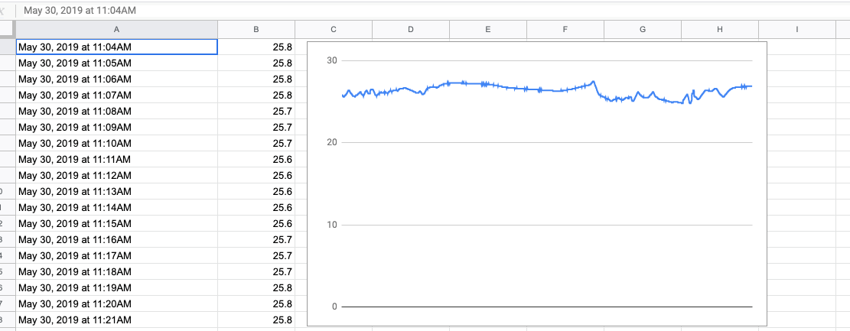850x331 pixels.
Task: Select the 25.8 value in the 11:19AM row
Action: 256,287
